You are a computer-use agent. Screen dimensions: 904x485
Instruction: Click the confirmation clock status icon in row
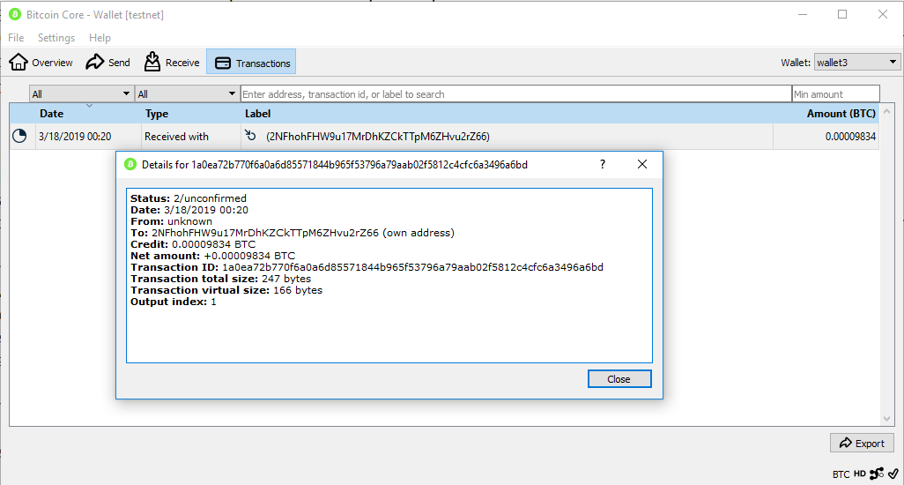click(19, 136)
